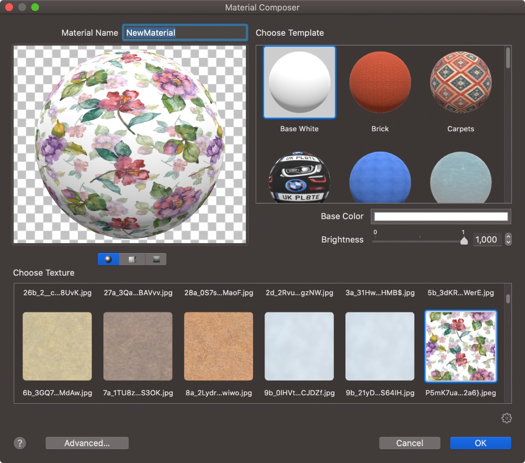Decrease brightness using stepper down arrow
Viewport: 525px width, 463px height.
click(508, 243)
